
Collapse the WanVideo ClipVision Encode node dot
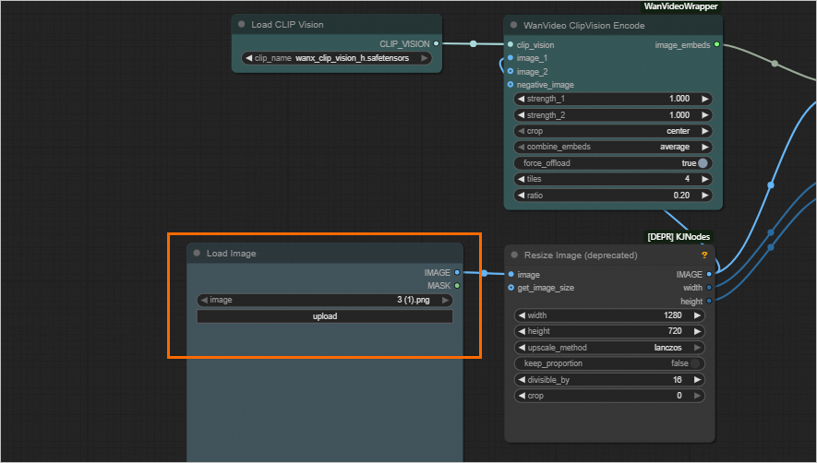click(x=514, y=25)
